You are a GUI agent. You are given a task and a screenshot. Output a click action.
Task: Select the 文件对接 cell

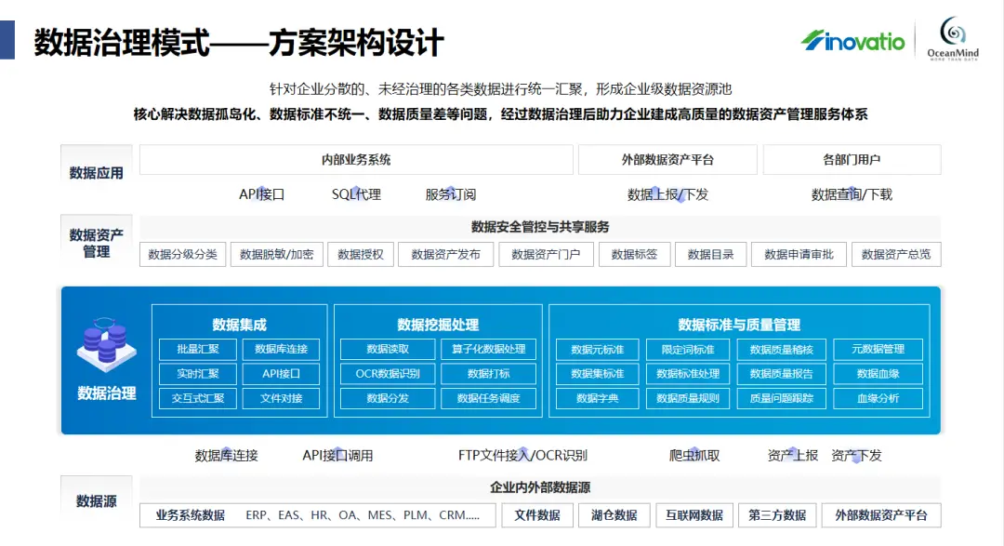pyautogui.click(x=281, y=398)
